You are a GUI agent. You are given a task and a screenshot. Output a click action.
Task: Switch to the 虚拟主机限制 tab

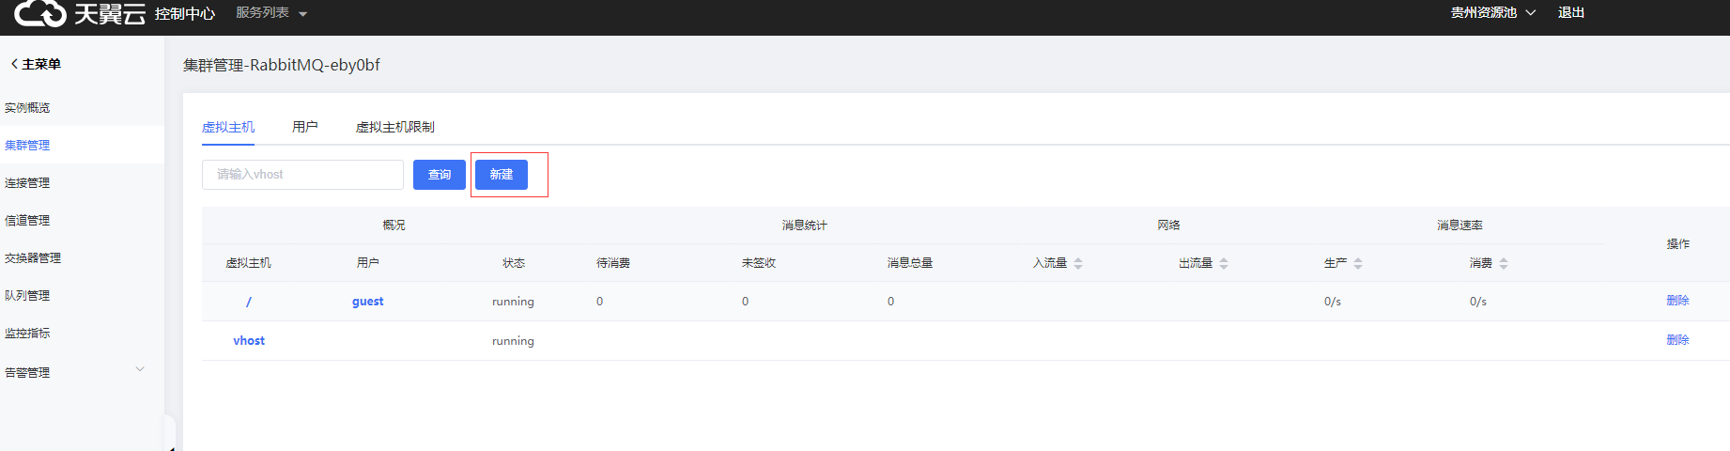pos(395,127)
